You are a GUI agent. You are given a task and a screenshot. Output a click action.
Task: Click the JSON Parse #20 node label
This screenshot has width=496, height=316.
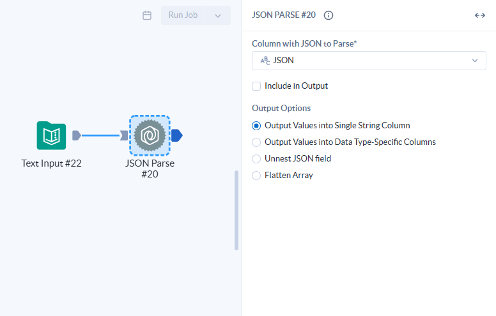pyautogui.click(x=150, y=169)
